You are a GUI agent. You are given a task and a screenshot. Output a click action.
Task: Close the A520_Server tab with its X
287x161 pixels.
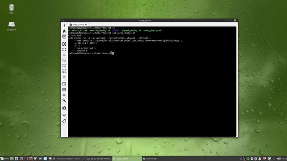(x=86, y=25)
